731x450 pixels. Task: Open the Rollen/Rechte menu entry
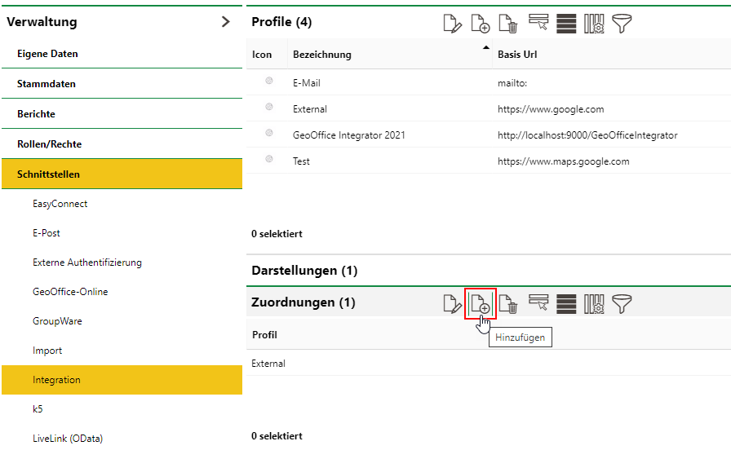[x=49, y=144]
